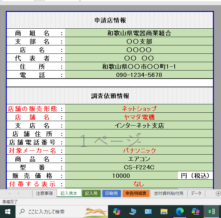Add a new sheet with plus icon
The height and width of the screenshot is (218, 221).
click(218, 194)
